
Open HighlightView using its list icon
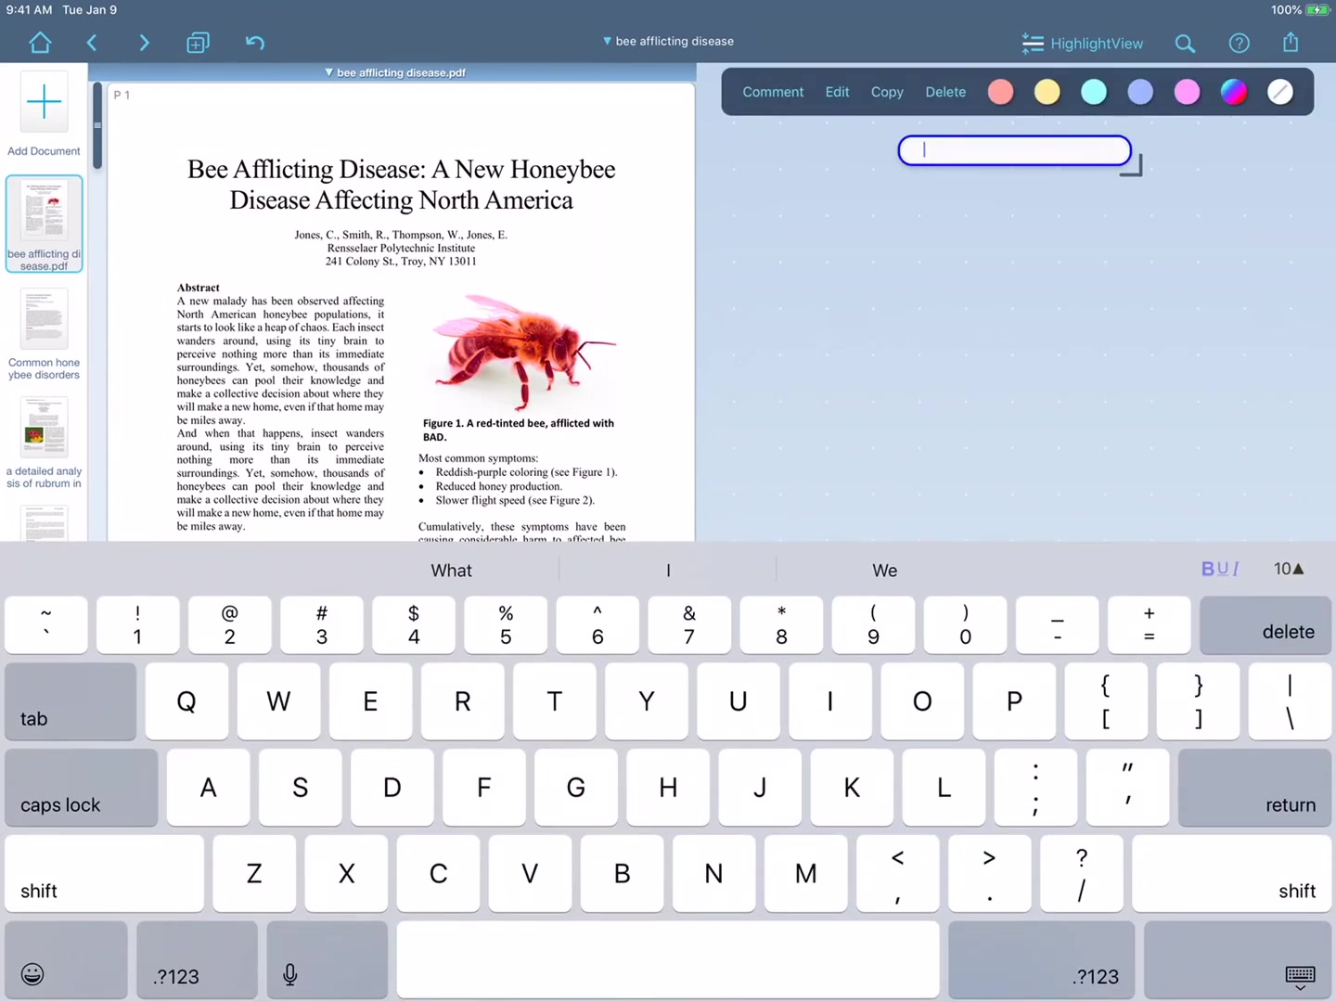tap(1032, 43)
